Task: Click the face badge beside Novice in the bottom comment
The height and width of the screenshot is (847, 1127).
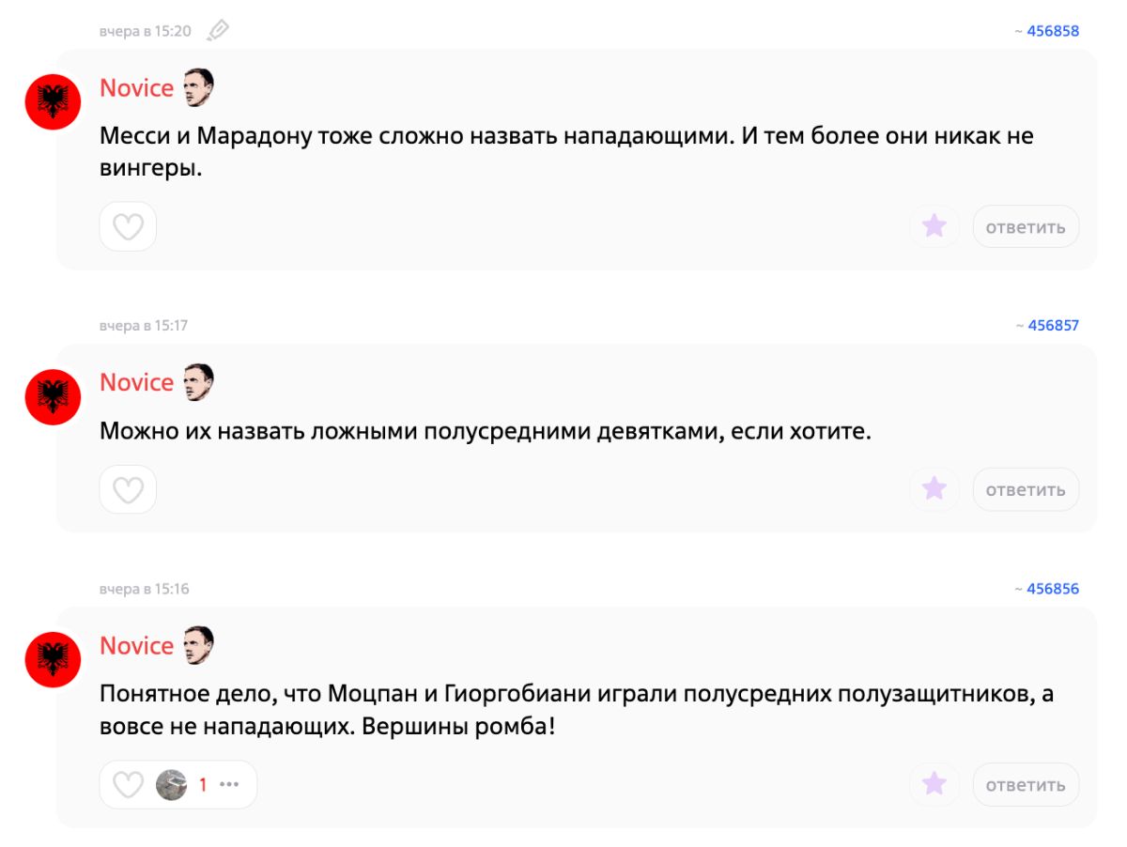Action: [198, 645]
